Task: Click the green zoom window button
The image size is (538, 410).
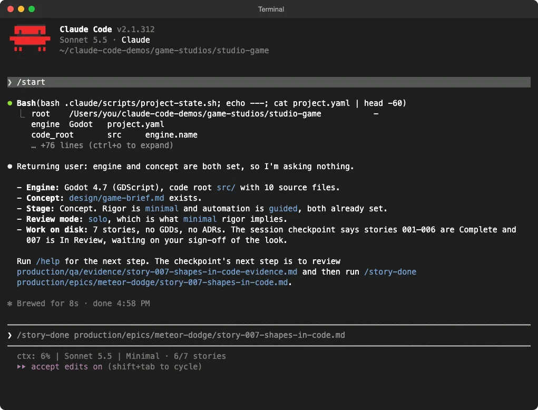Action: [x=32, y=9]
